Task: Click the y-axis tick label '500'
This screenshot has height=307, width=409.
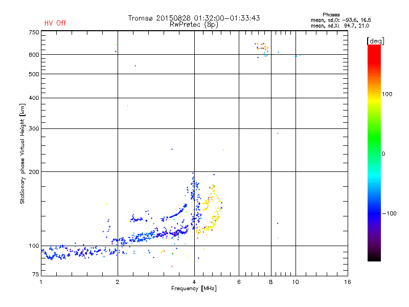Action: pos(34,74)
